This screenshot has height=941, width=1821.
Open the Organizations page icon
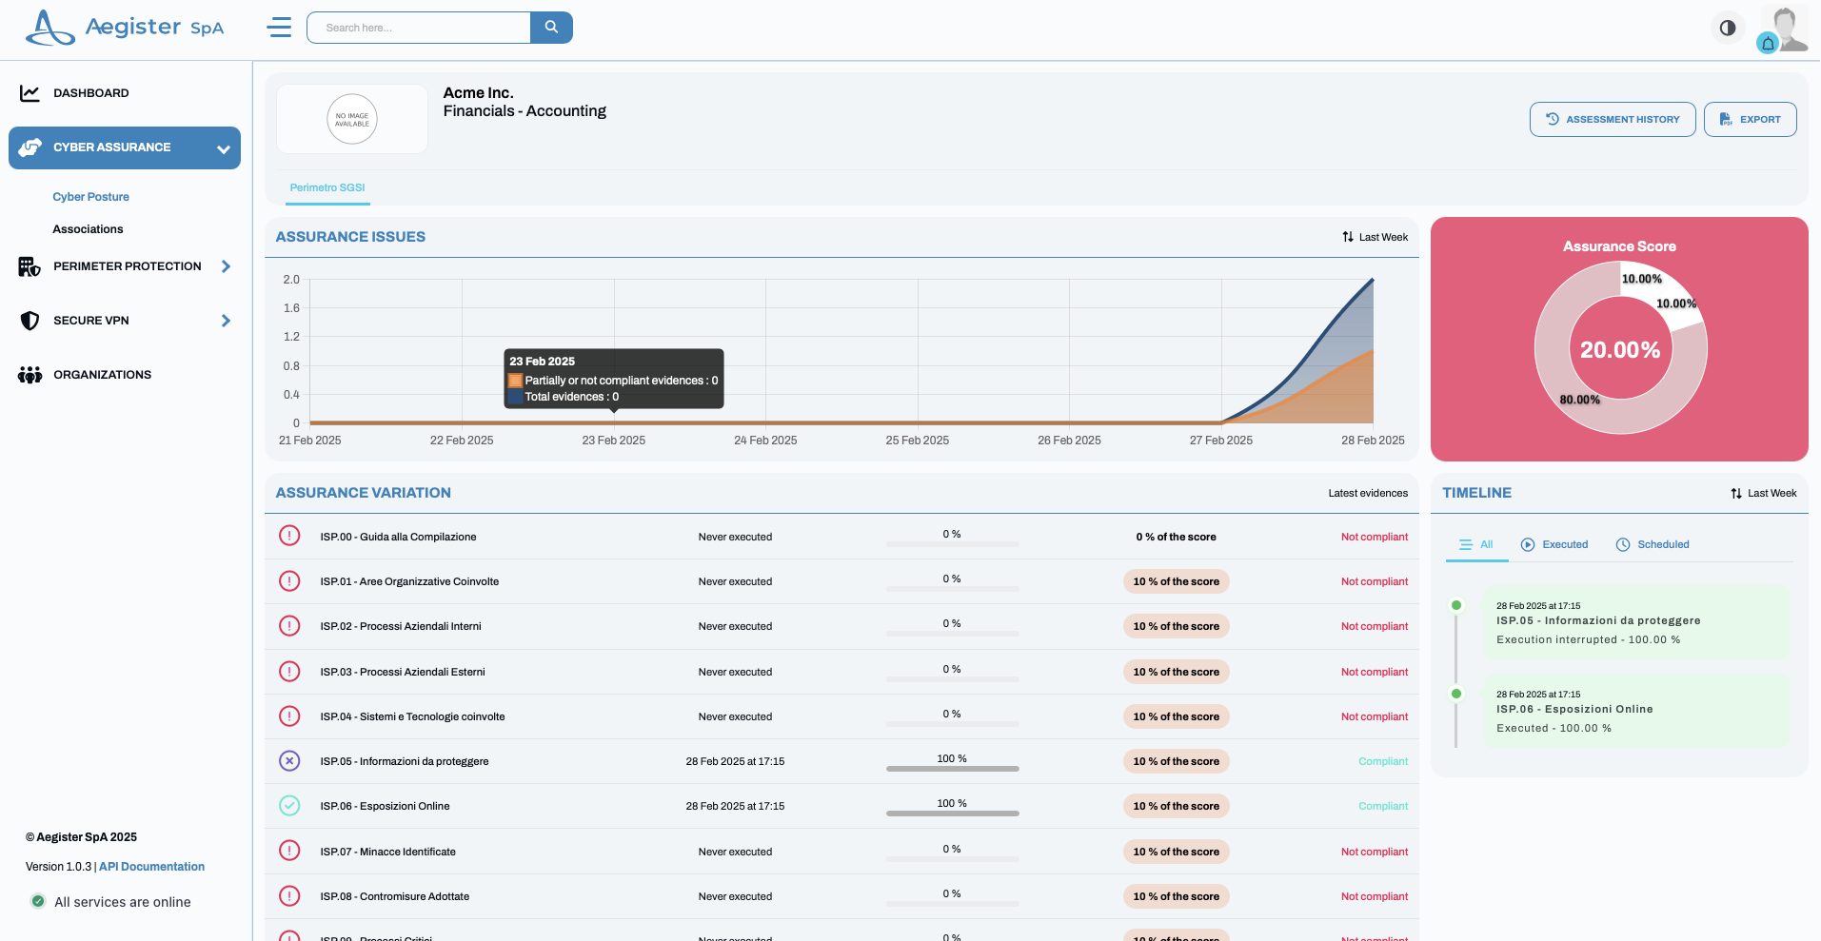pos(30,375)
